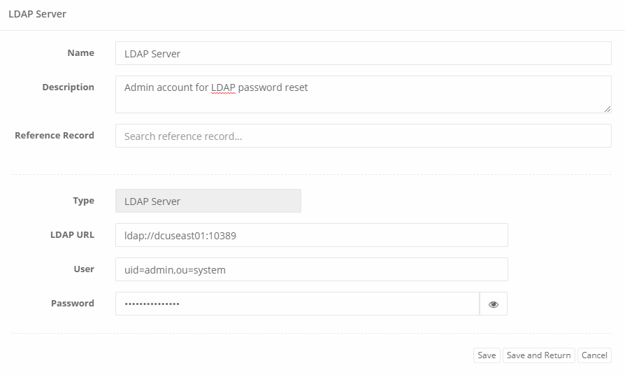Click the greyed-out Type field

[208, 201]
